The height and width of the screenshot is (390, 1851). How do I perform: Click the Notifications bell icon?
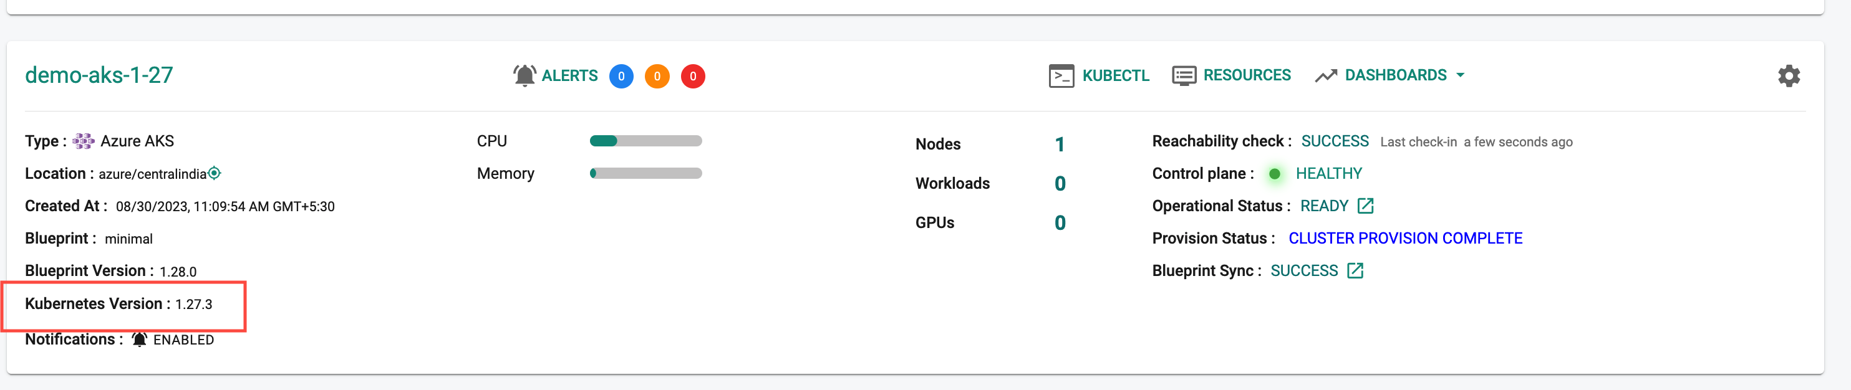click(140, 339)
